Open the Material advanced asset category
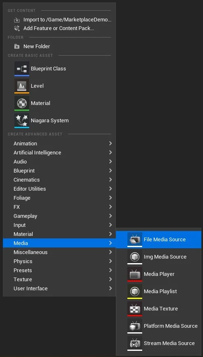This screenshot has width=203, height=357. click(x=59, y=234)
